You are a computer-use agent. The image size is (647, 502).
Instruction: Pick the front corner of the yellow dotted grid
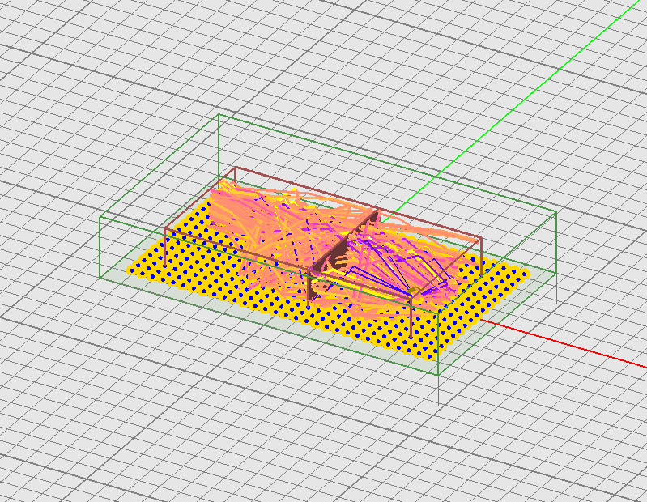point(429,358)
